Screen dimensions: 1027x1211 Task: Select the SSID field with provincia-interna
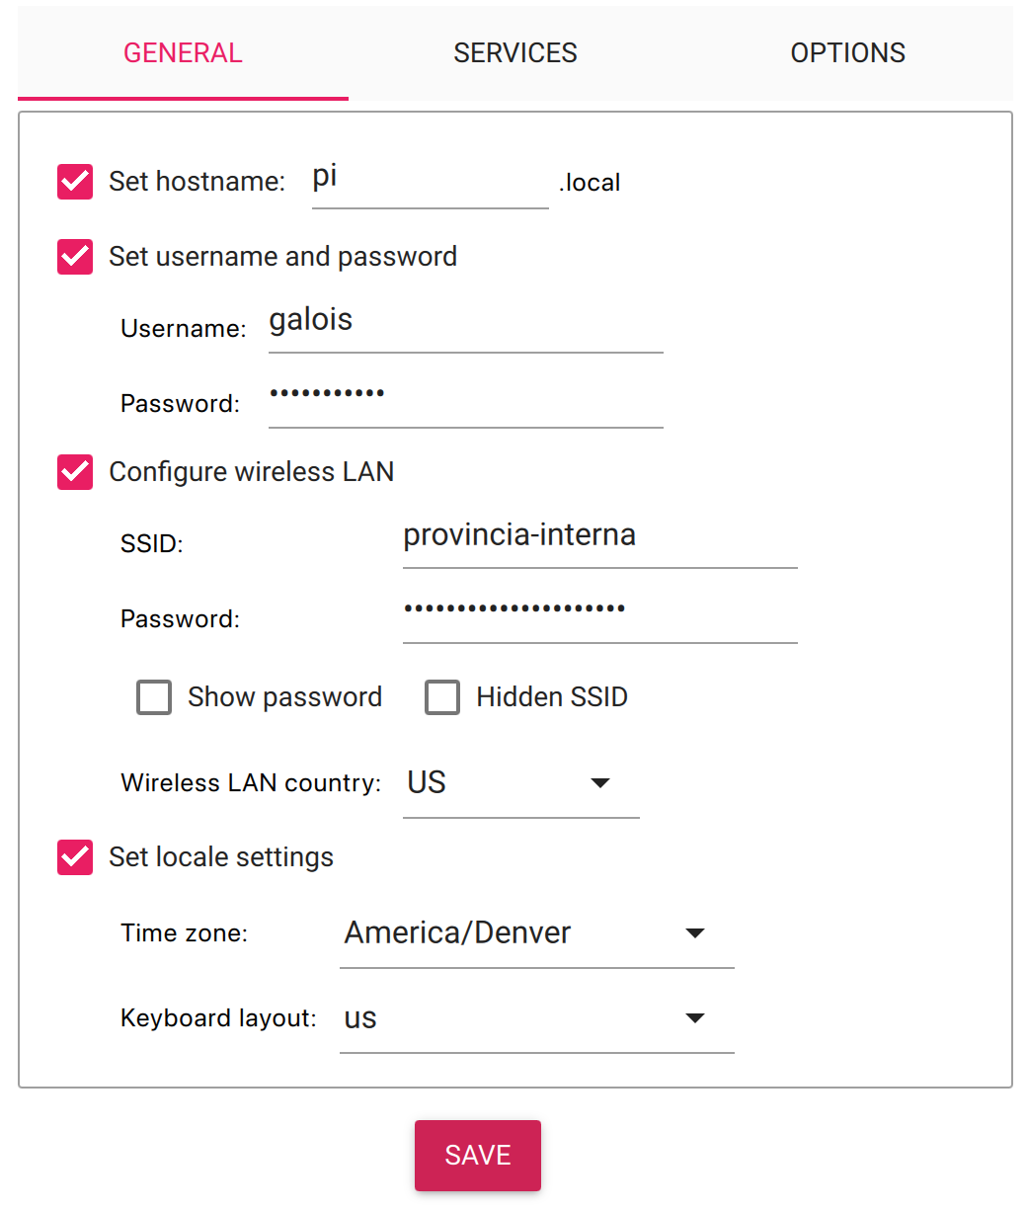click(x=600, y=539)
